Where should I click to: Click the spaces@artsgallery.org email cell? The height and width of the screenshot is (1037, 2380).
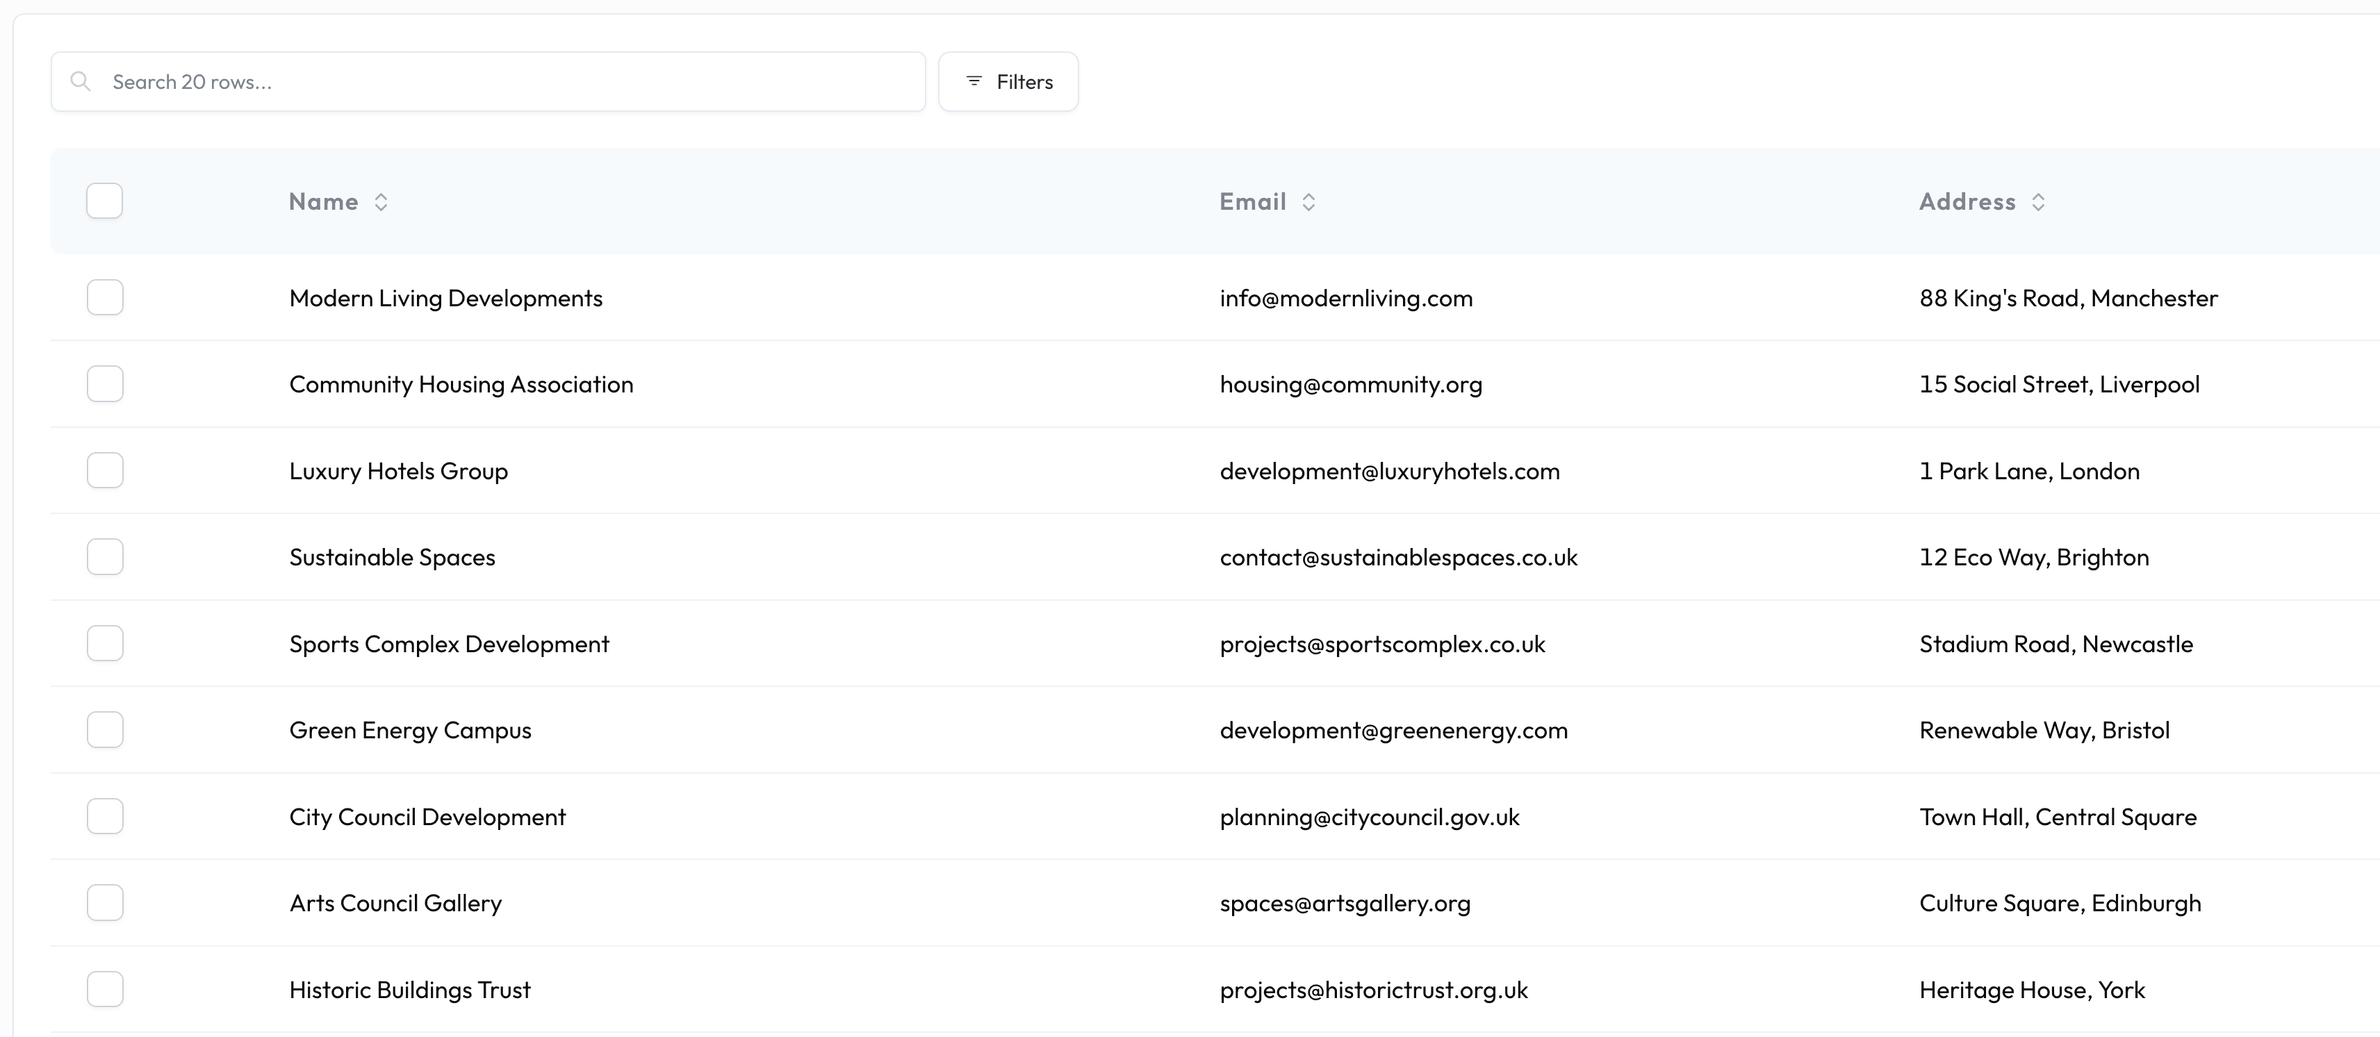click(x=1345, y=903)
